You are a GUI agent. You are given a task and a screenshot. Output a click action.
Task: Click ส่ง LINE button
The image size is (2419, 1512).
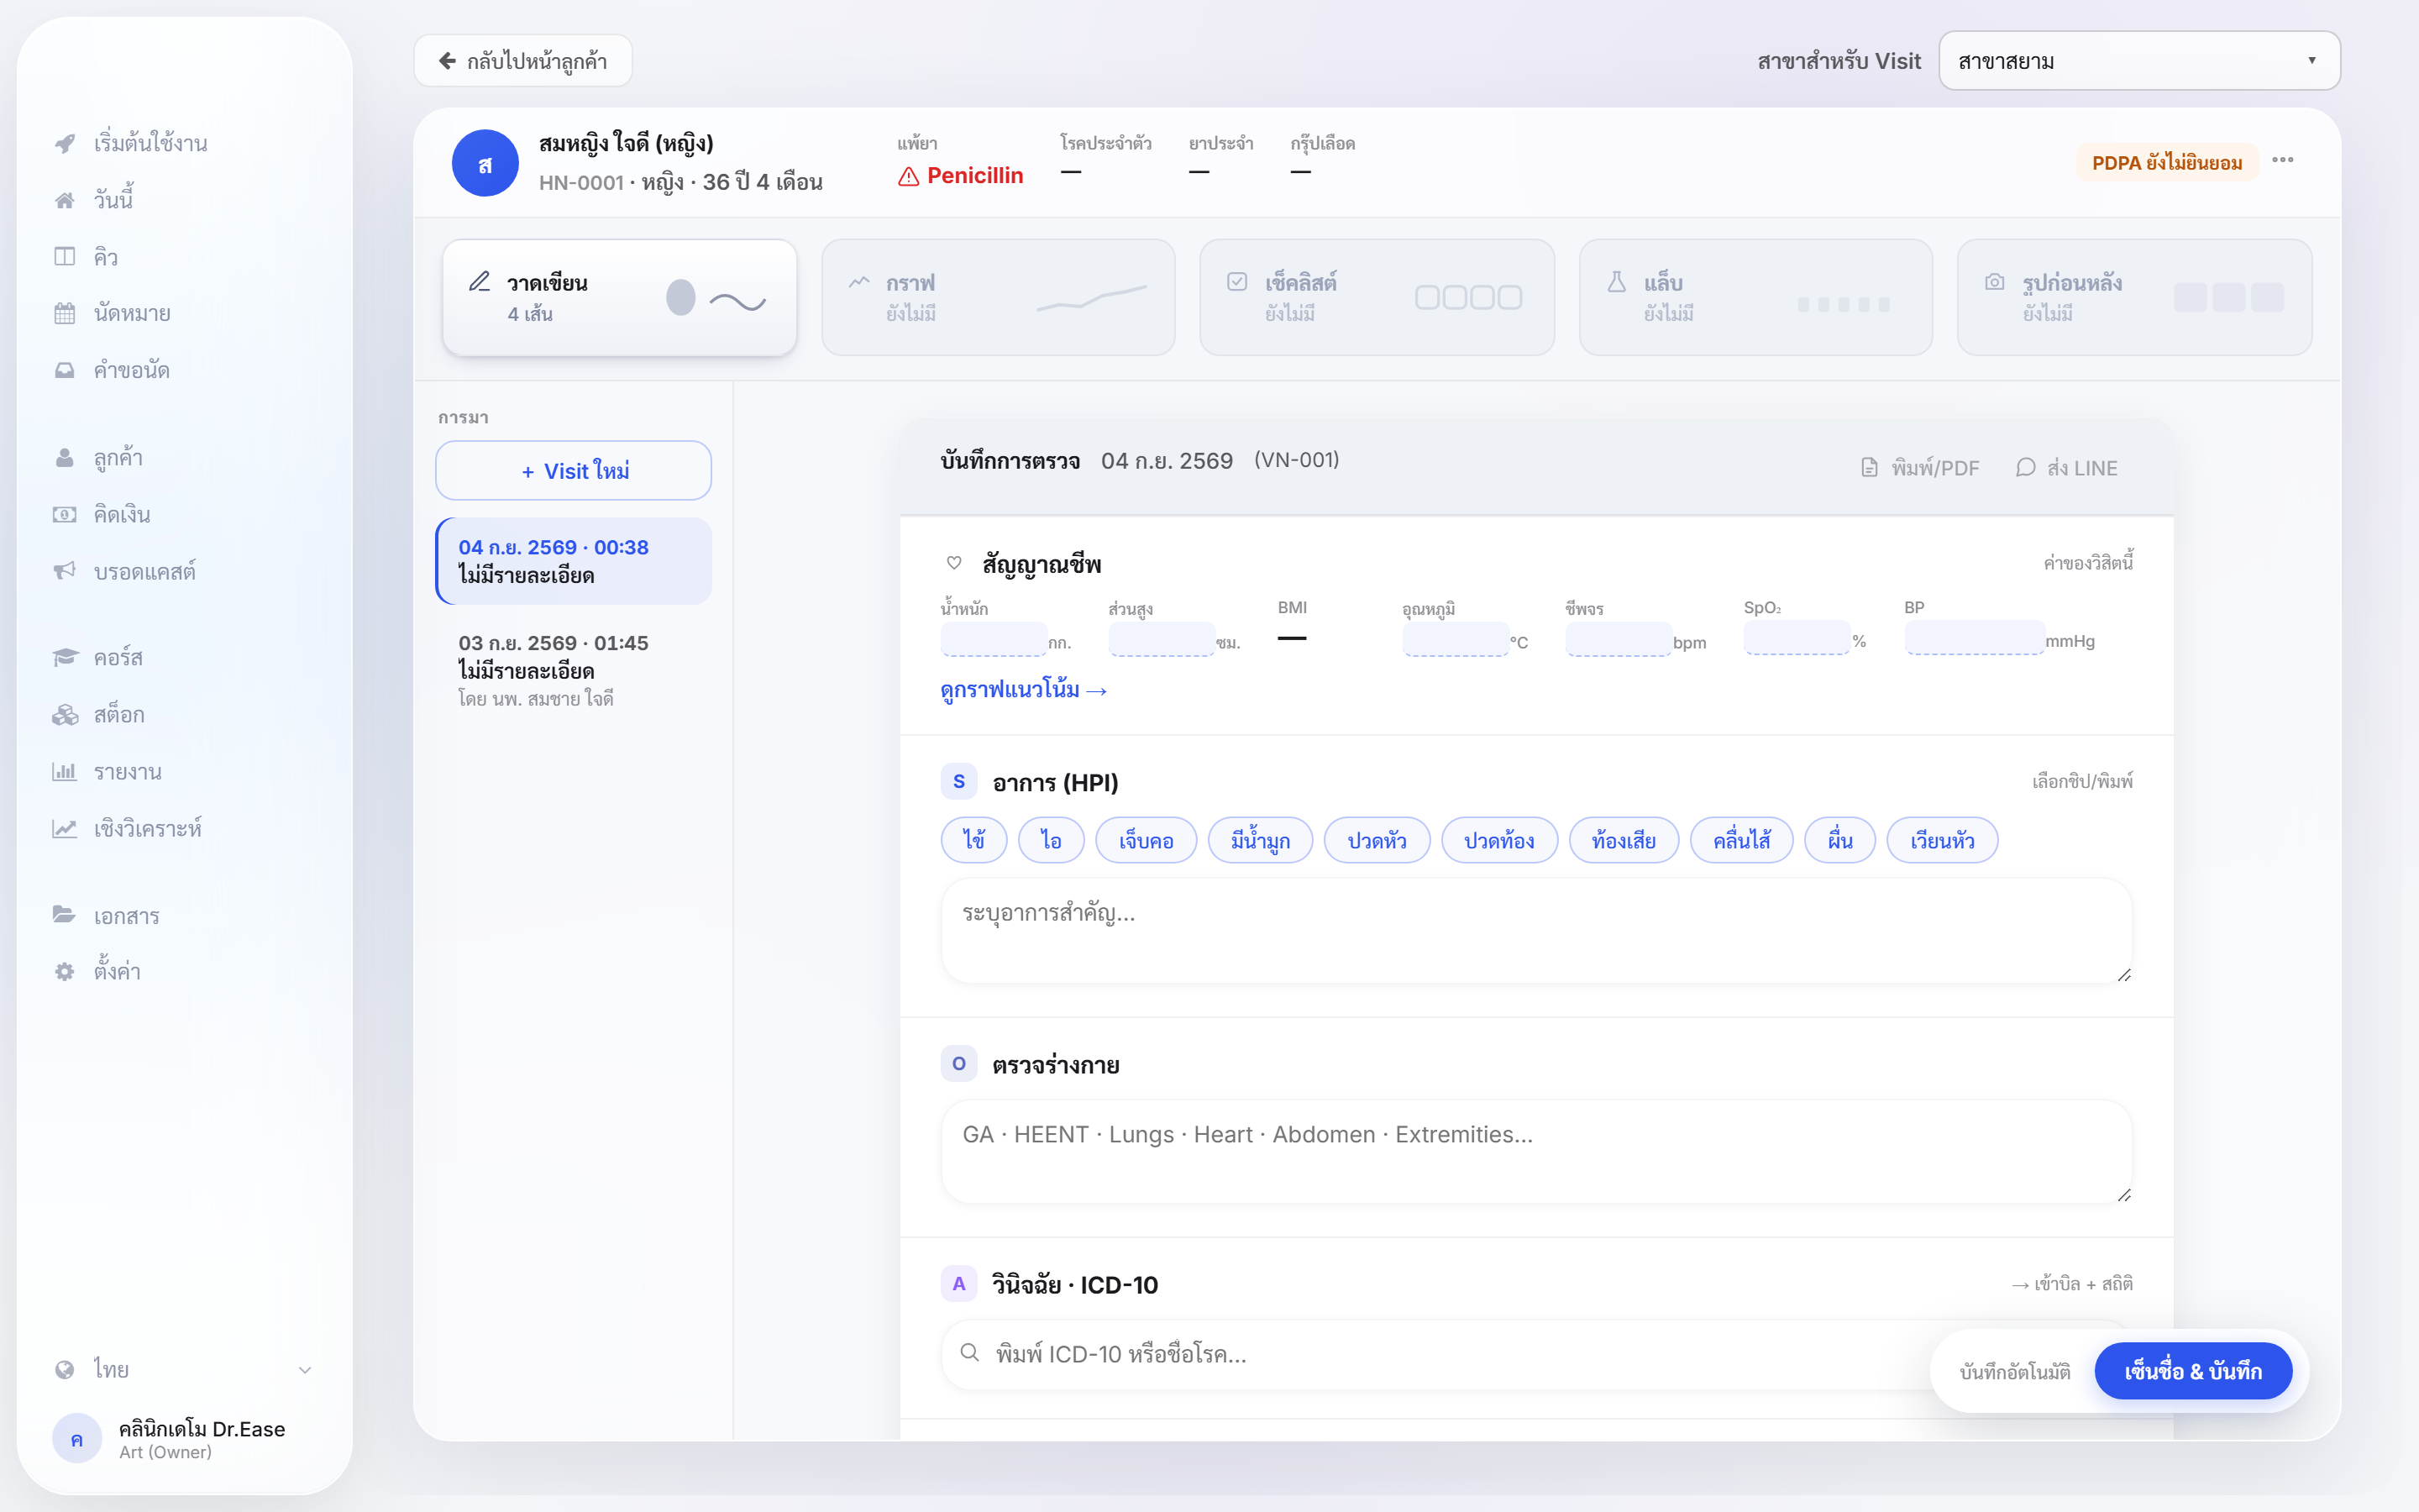coord(2067,468)
